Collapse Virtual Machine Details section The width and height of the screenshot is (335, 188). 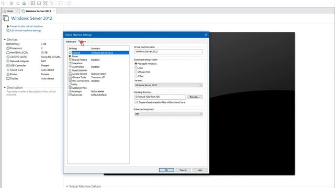pyautogui.click(x=67, y=186)
